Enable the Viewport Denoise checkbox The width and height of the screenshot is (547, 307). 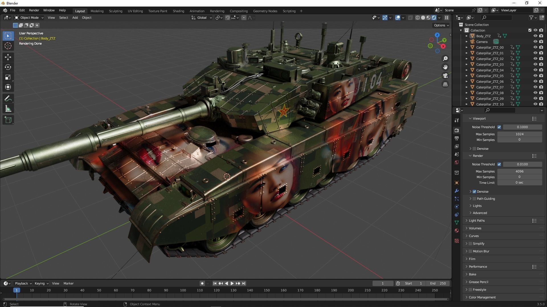coord(474,149)
